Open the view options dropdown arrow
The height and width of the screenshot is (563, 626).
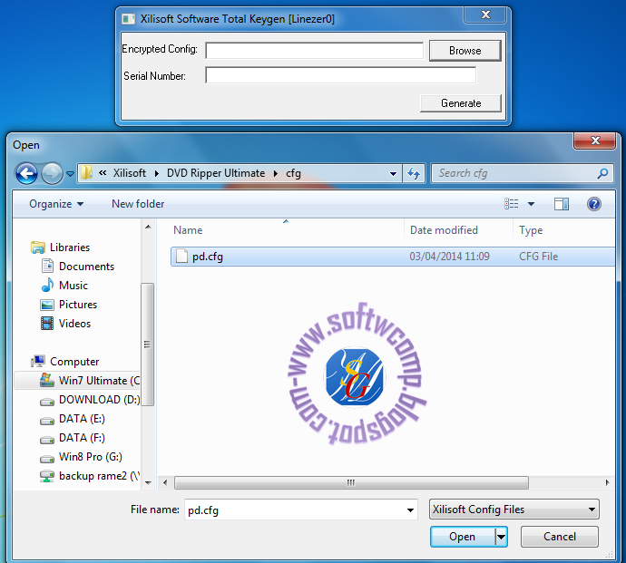pos(531,204)
